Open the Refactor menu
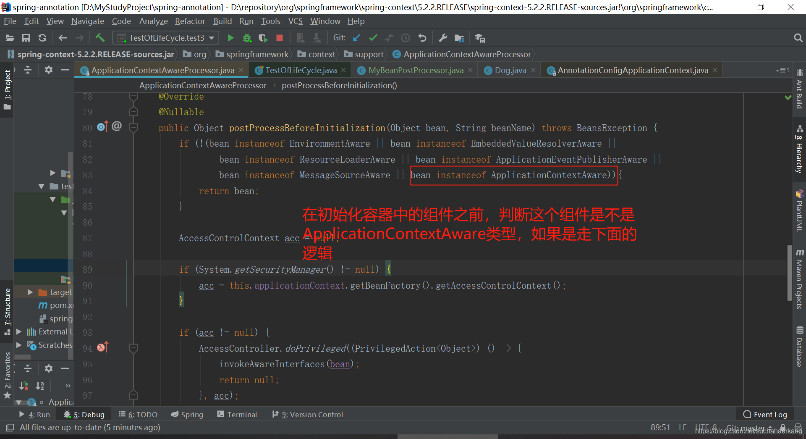 [190, 21]
